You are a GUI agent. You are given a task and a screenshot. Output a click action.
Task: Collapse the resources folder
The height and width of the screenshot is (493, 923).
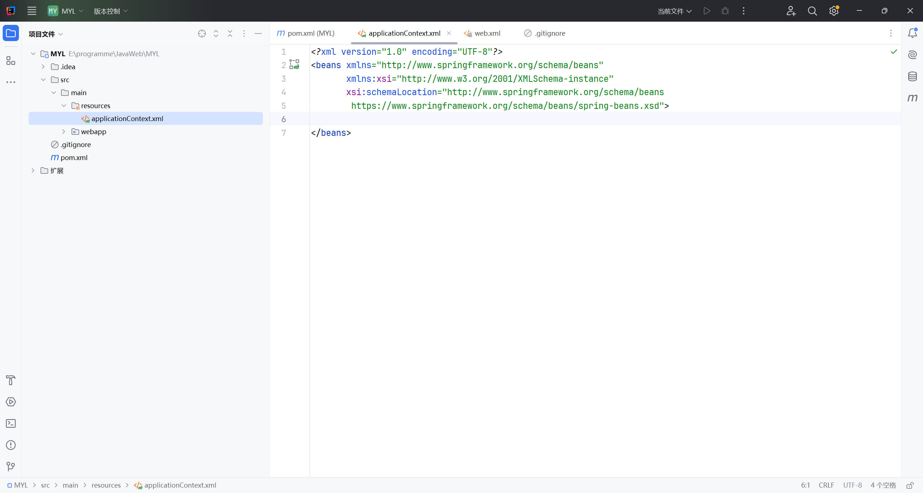pyautogui.click(x=64, y=106)
